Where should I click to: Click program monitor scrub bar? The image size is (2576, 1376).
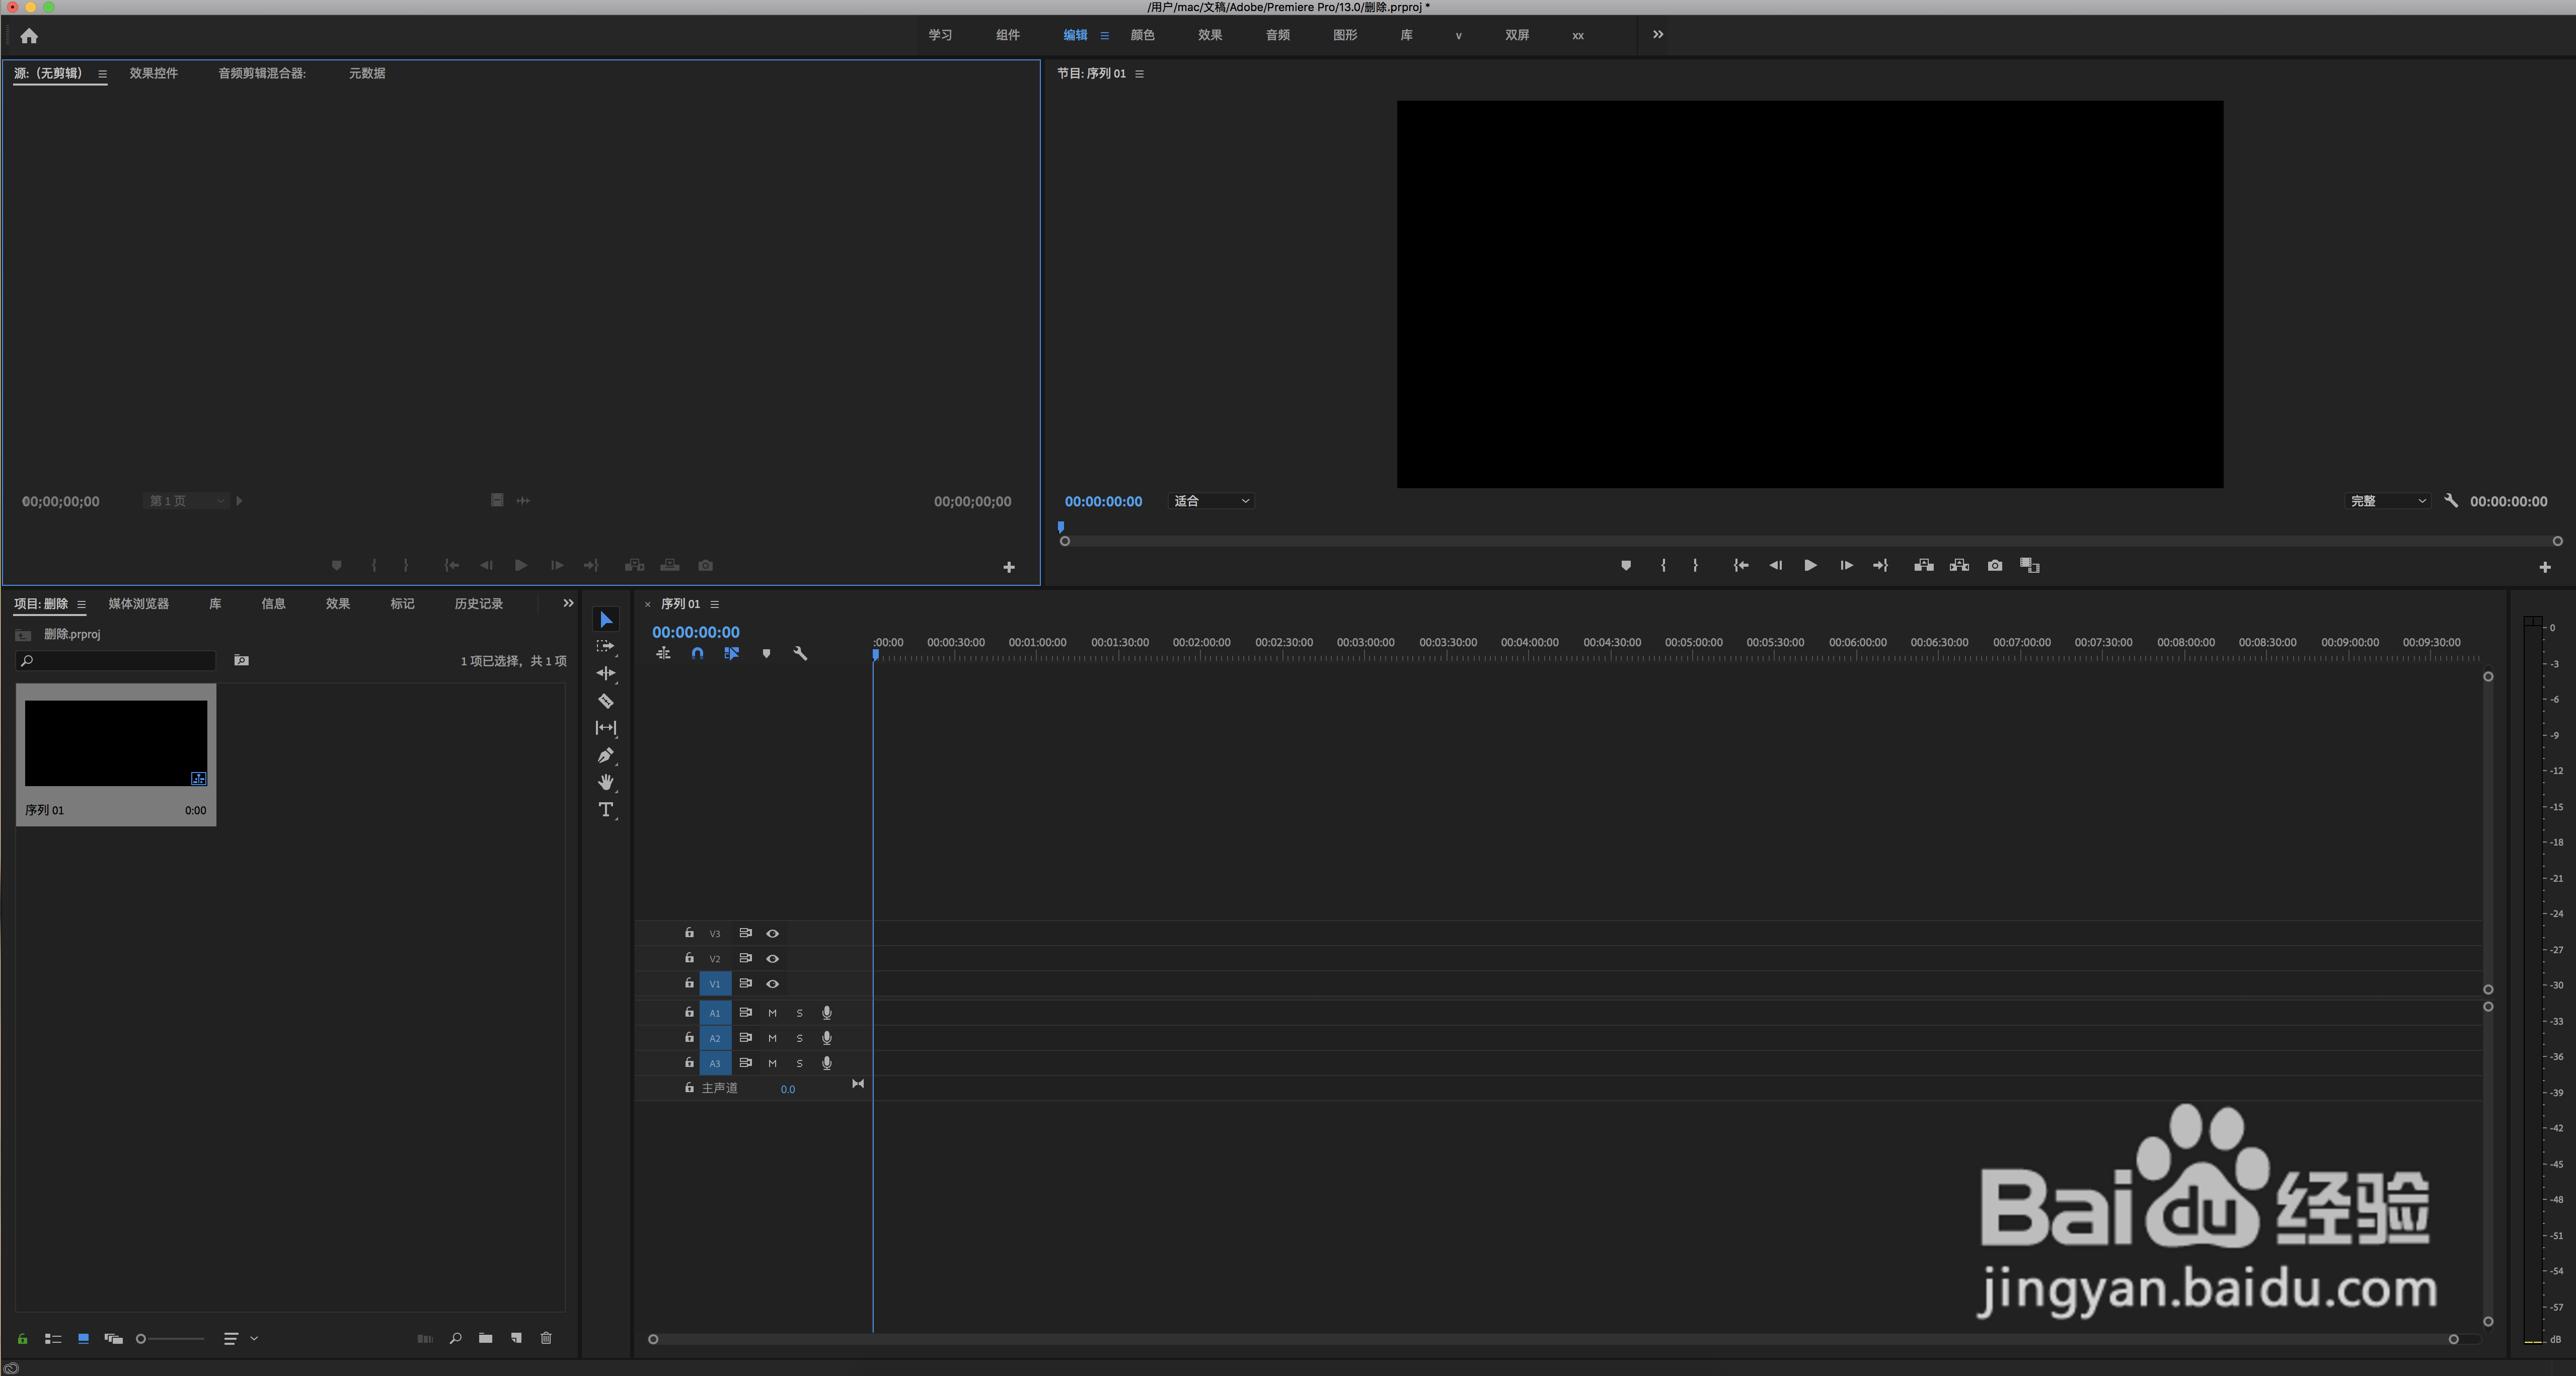pyautogui.click(x=1811, y=541)
